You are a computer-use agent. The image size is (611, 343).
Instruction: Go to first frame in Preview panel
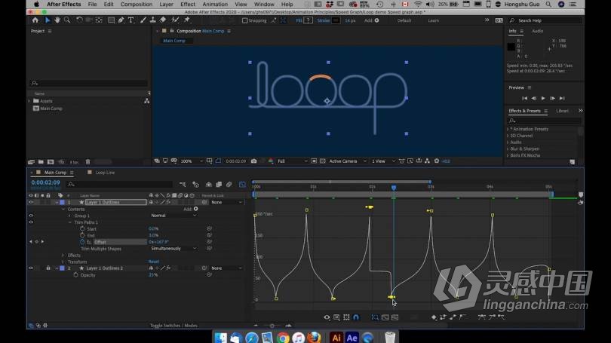click(524, 99)
